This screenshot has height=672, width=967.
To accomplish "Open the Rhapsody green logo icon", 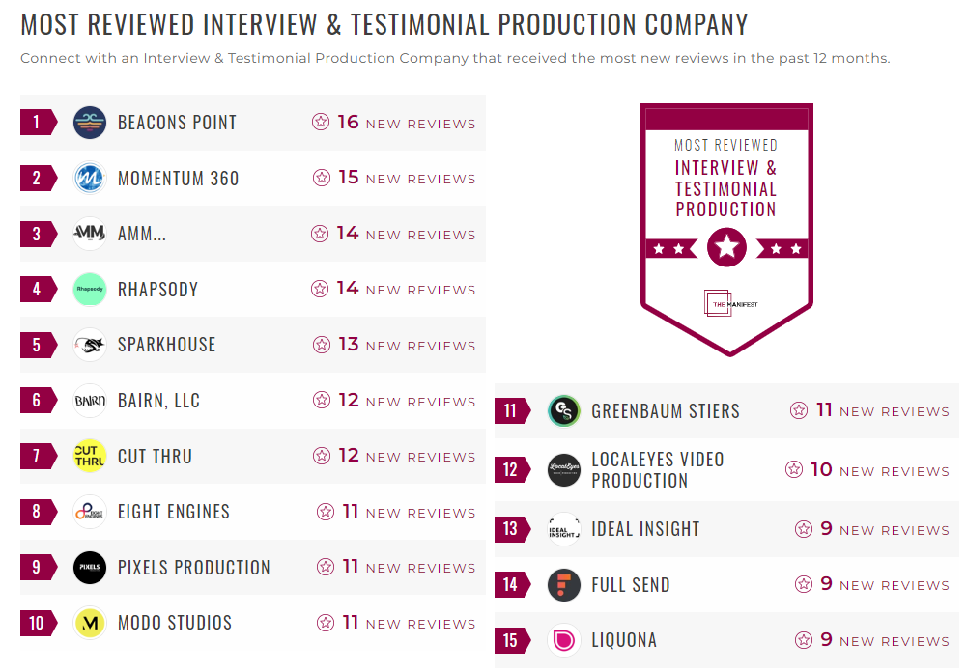I will click(x=90, y=290).
